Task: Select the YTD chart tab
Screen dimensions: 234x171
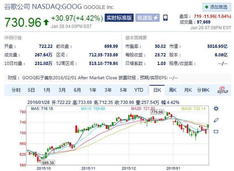Action: [139, 90]
